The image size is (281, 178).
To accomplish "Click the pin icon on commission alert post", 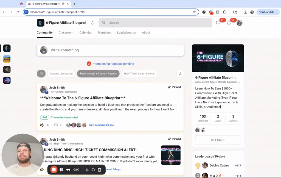I will 169,139.
